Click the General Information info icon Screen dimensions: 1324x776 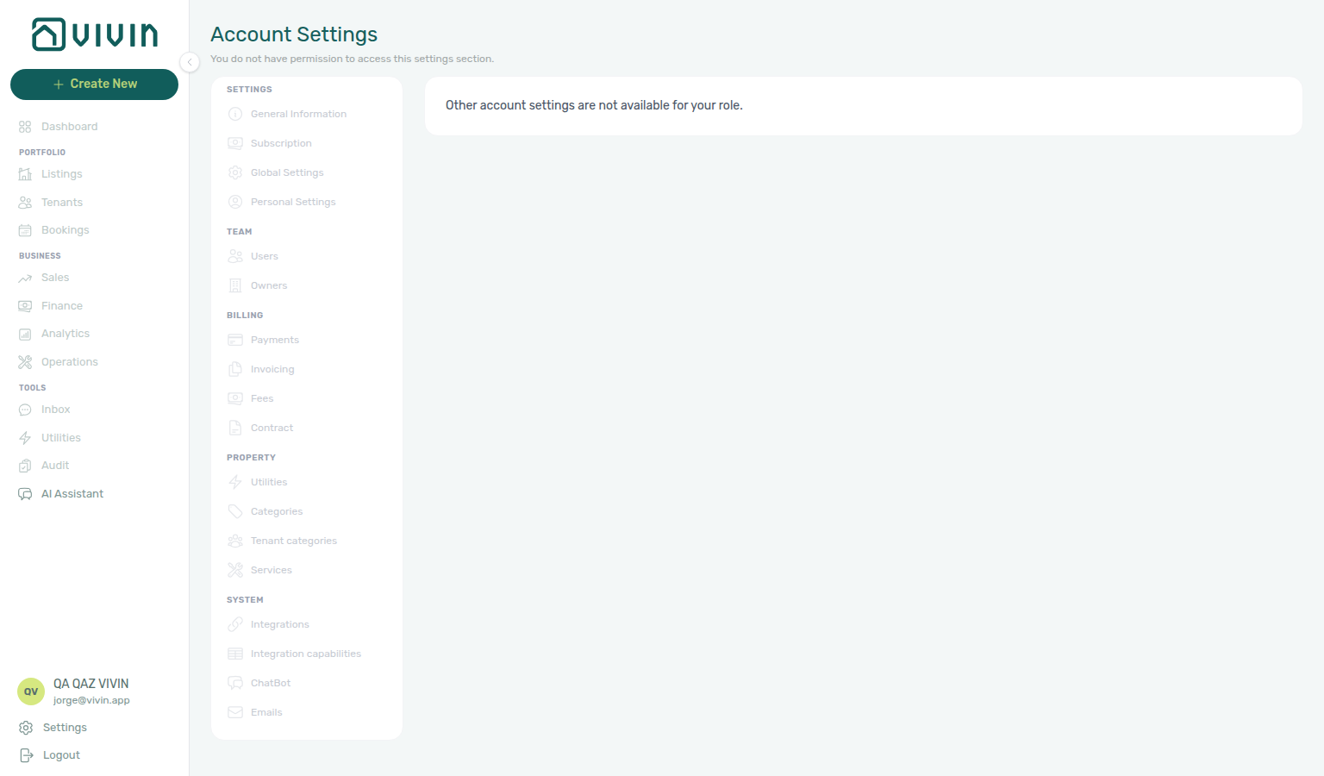235,114
